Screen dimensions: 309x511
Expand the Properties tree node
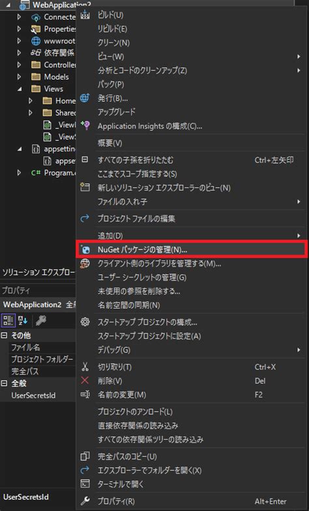tap(19, 29)
